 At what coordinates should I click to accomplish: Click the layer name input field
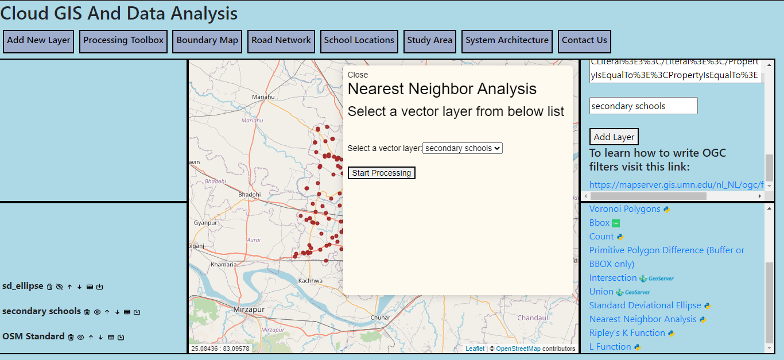pyautogui.click(x=643, y=106)
